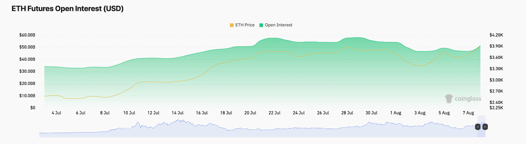Click the 1 Aug date axis label
Viewport: 526px width, 144px height.
(x=396, y=113)
